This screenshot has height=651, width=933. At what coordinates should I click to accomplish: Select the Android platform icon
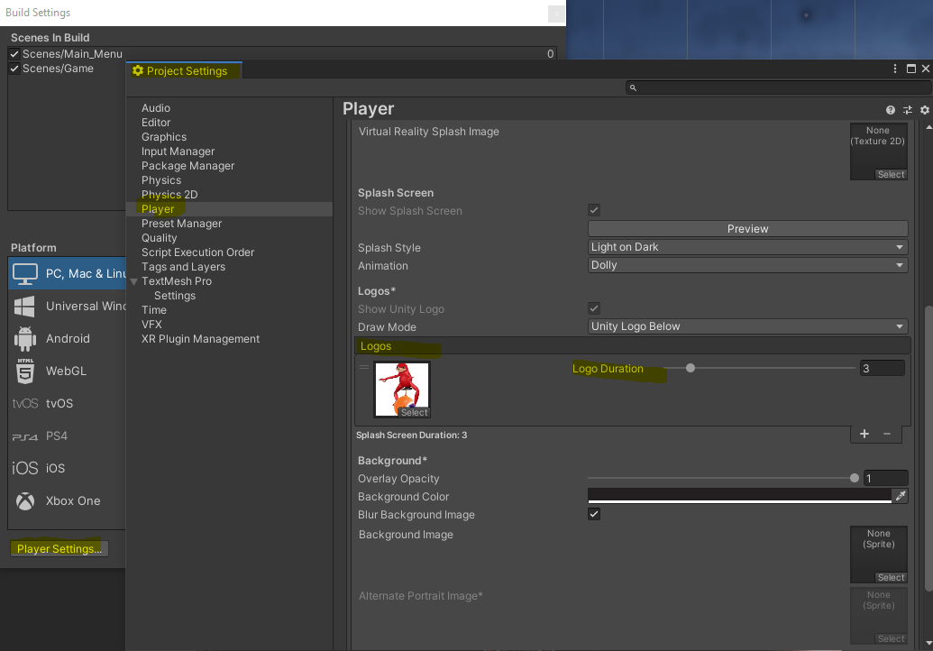(x=25, y=339)
